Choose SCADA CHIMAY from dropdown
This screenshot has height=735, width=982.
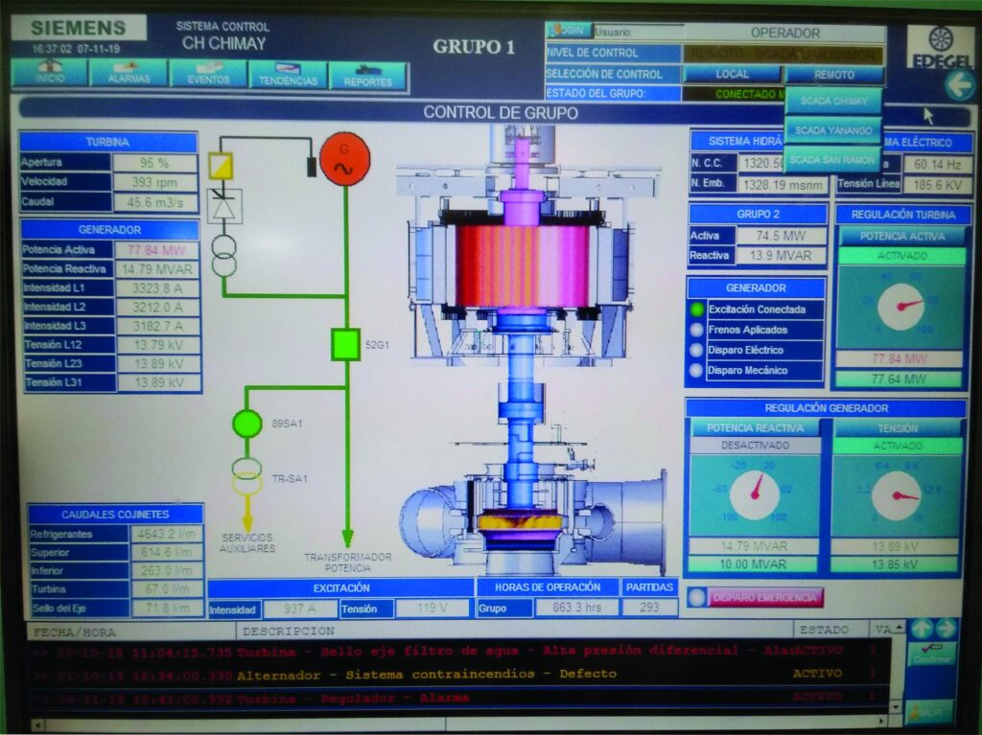833,101
